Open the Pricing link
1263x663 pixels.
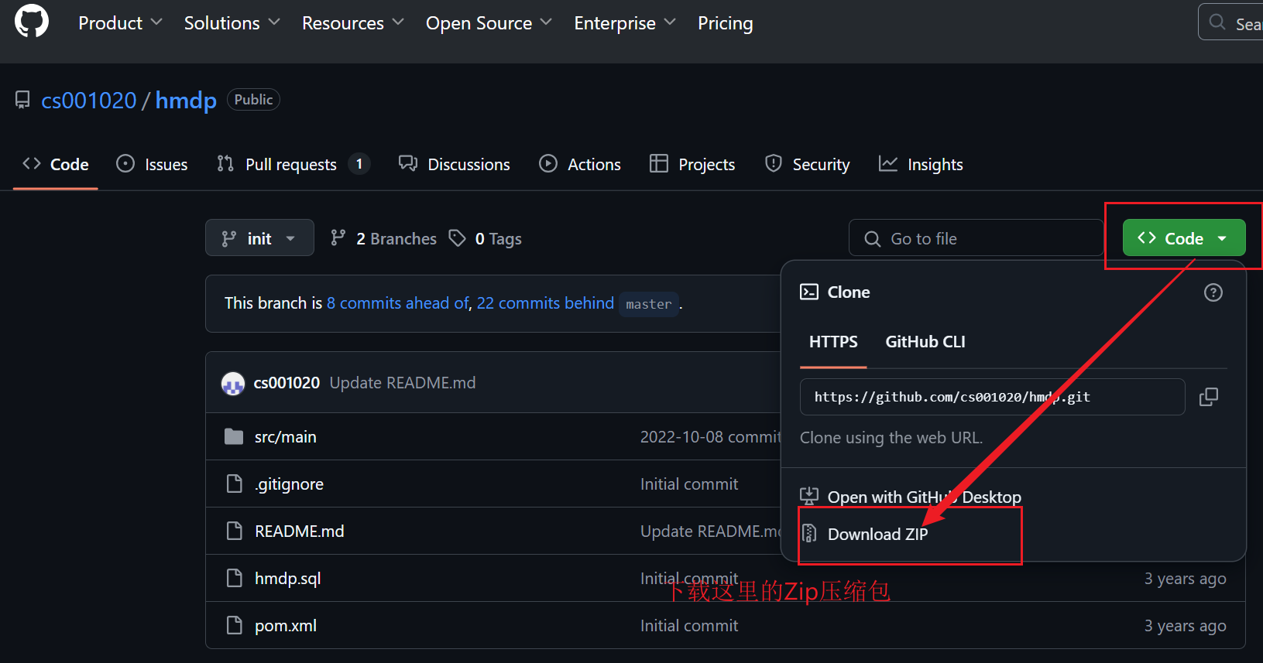[x=725, y=23]
